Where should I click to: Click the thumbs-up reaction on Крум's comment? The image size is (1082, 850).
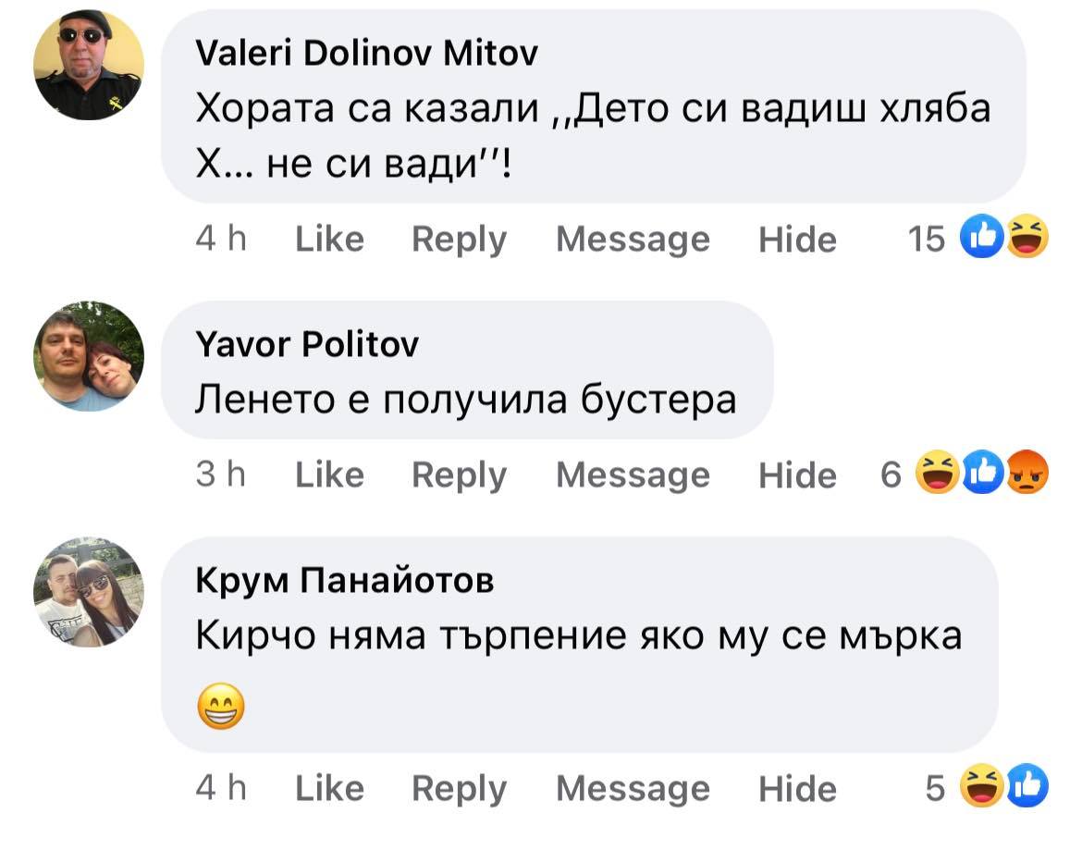tap(1027, 788)
